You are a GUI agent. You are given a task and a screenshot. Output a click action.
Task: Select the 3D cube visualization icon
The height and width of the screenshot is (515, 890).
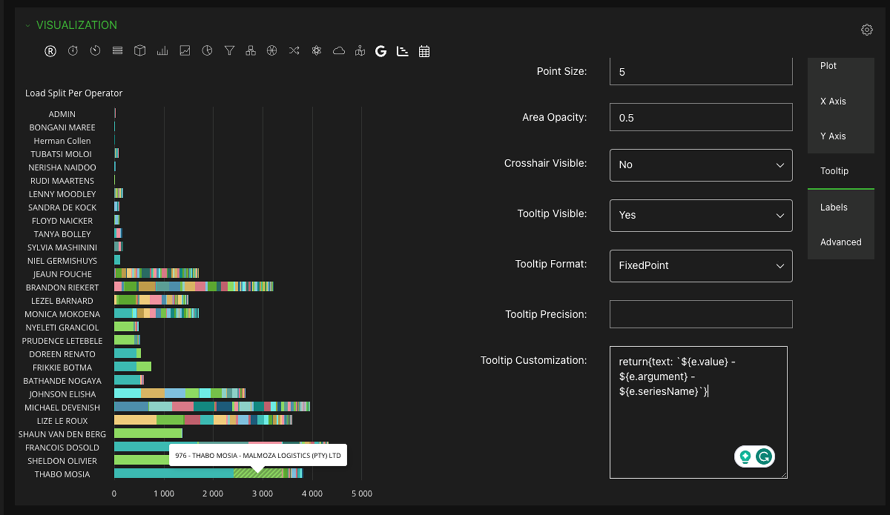point(140,51)
